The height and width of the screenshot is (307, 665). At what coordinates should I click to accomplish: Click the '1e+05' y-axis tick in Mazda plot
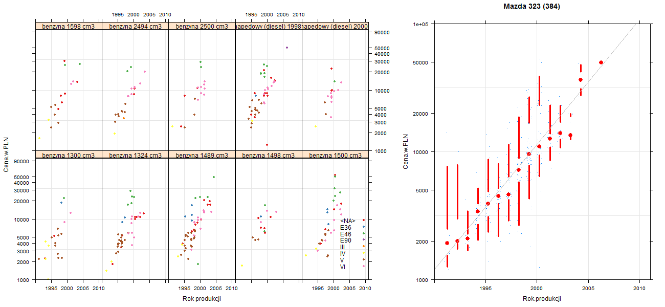(422, 24)
